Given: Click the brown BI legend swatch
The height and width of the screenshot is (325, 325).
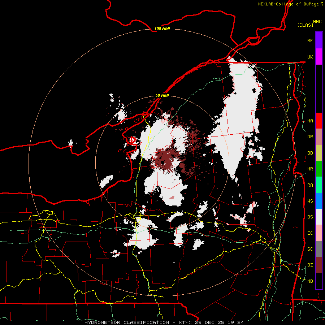Looking at the screenshot, I should (x=319, y=265).
